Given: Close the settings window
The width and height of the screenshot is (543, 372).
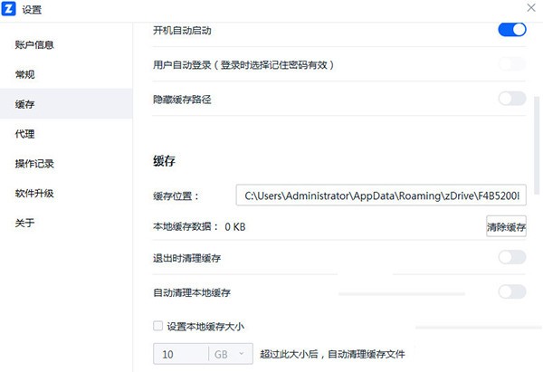Looking at the screenshot, I should click(529, 8).
